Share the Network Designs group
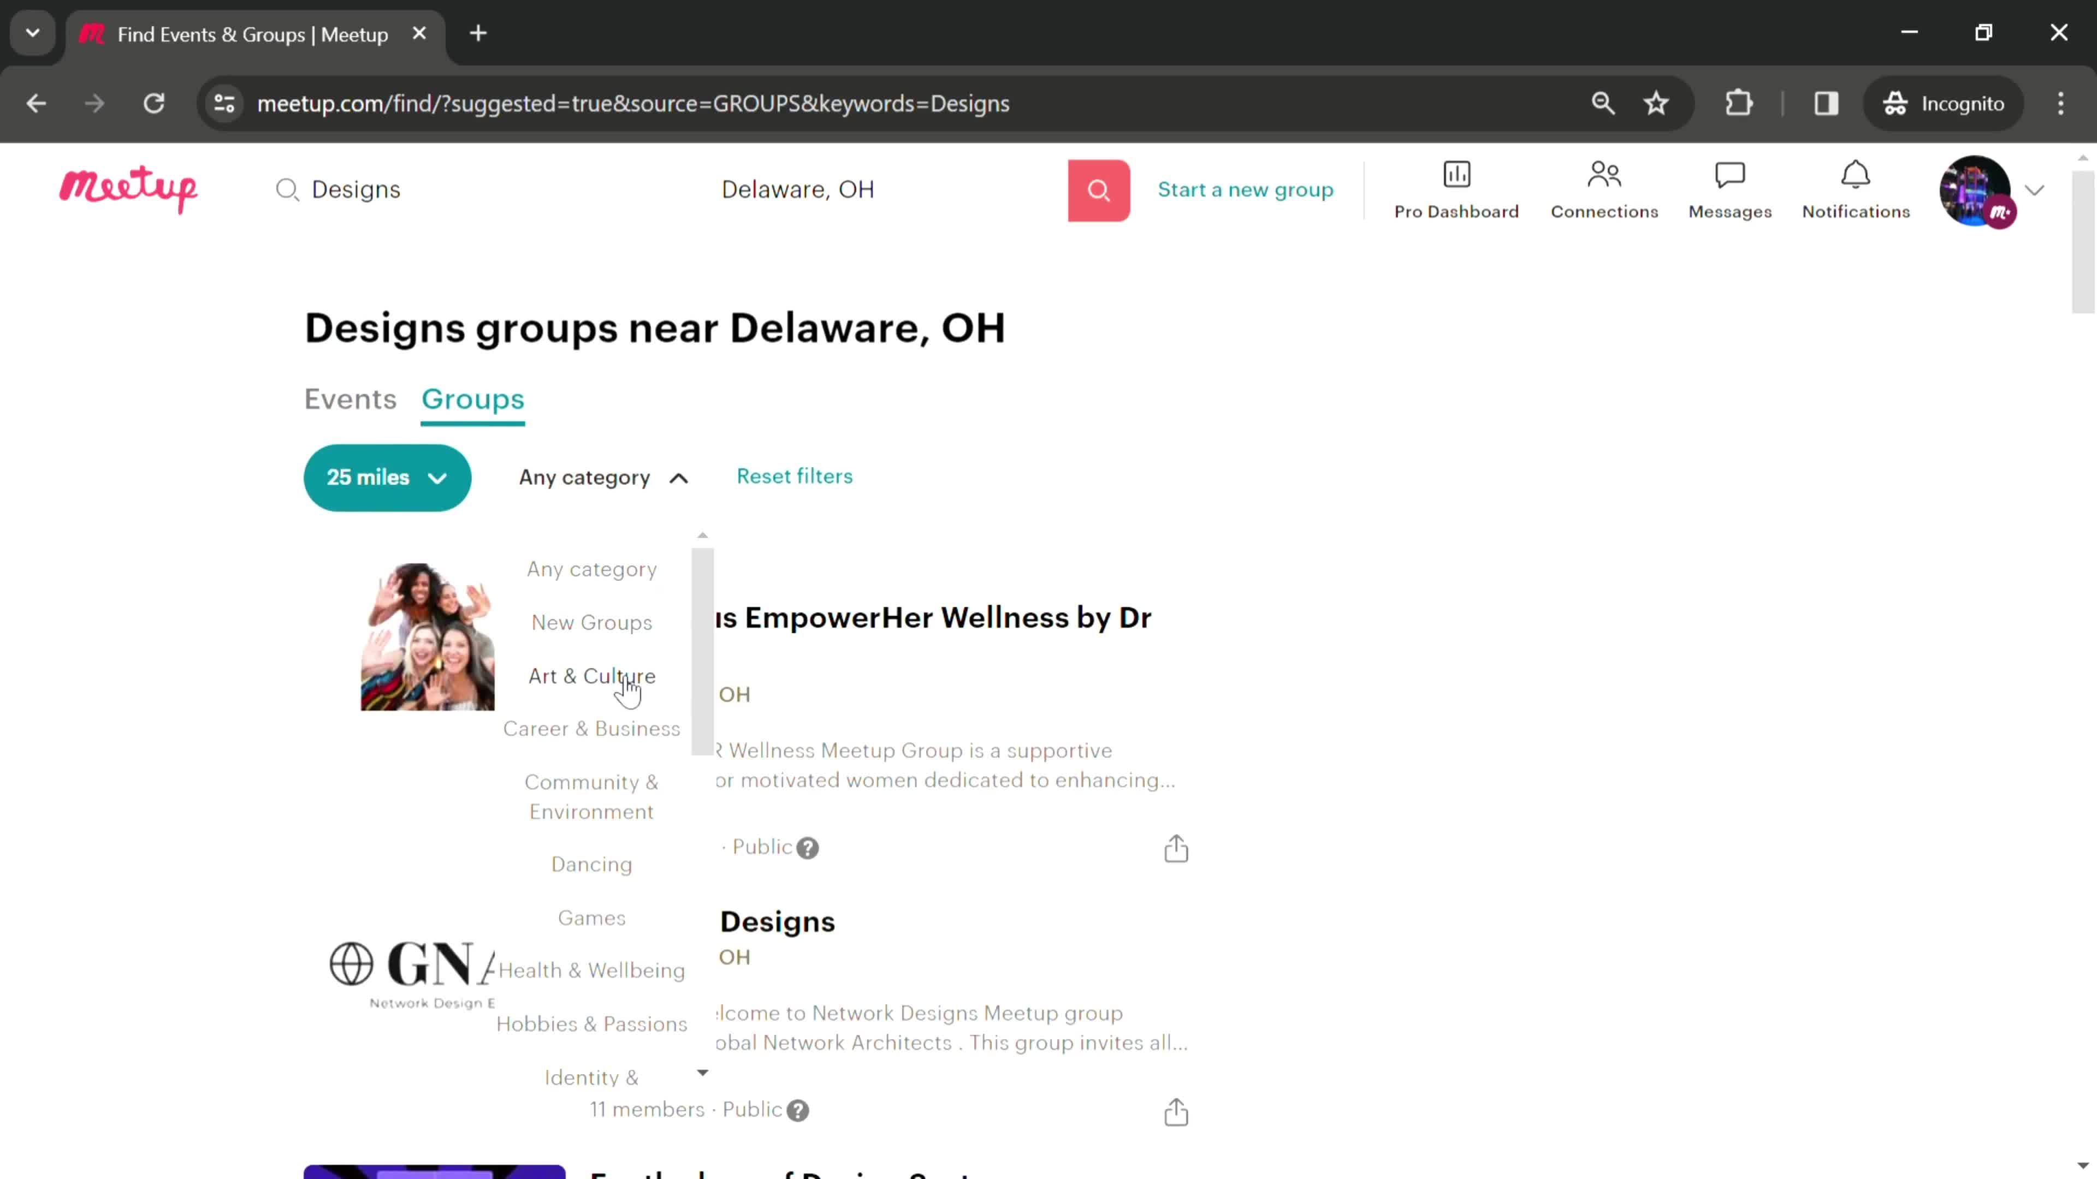The image size is (2097, 1179). pyautogui.click(x=1176, y=1111)
